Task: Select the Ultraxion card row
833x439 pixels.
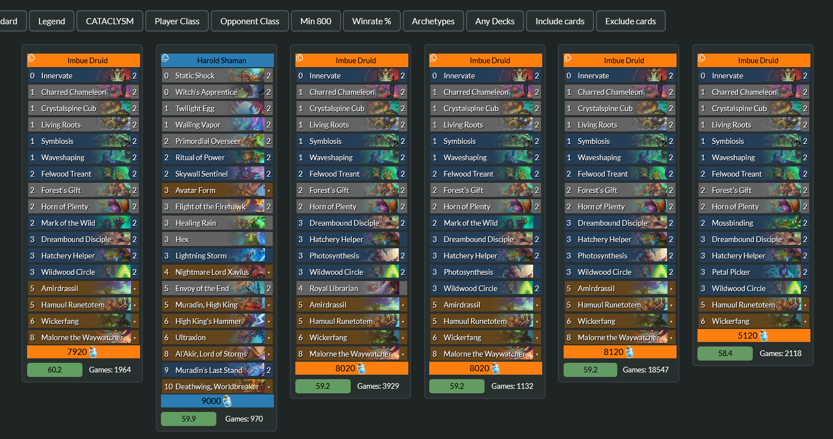Action: [x=217, y=337]
